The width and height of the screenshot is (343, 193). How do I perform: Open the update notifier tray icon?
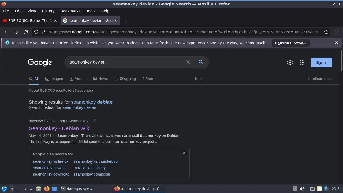[x=326, y=188]
